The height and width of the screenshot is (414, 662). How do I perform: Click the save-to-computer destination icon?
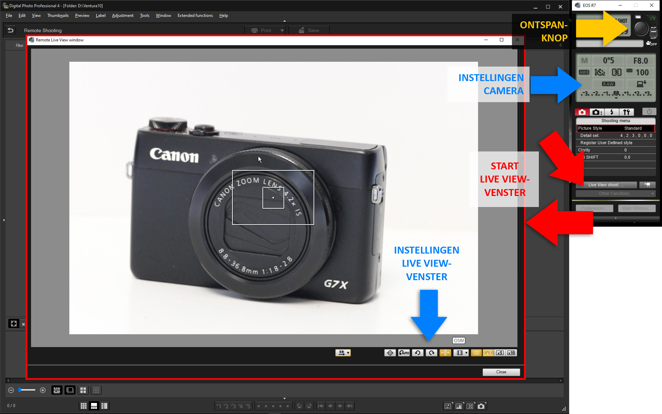pos(641,84)
